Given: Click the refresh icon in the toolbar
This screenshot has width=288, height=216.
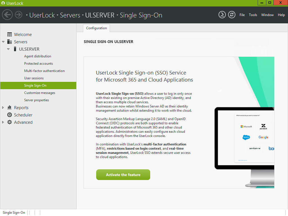Looking at the screenshot, I should 232,15.
